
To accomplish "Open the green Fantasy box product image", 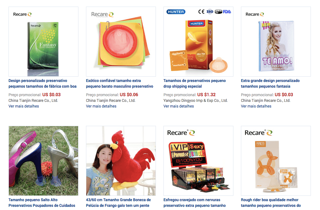I will pos(43,42).
